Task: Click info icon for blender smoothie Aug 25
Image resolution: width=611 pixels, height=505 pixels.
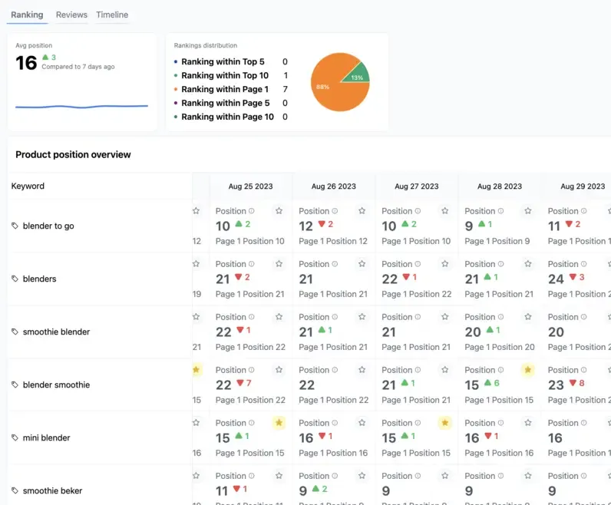Action: tap(252, 370)
